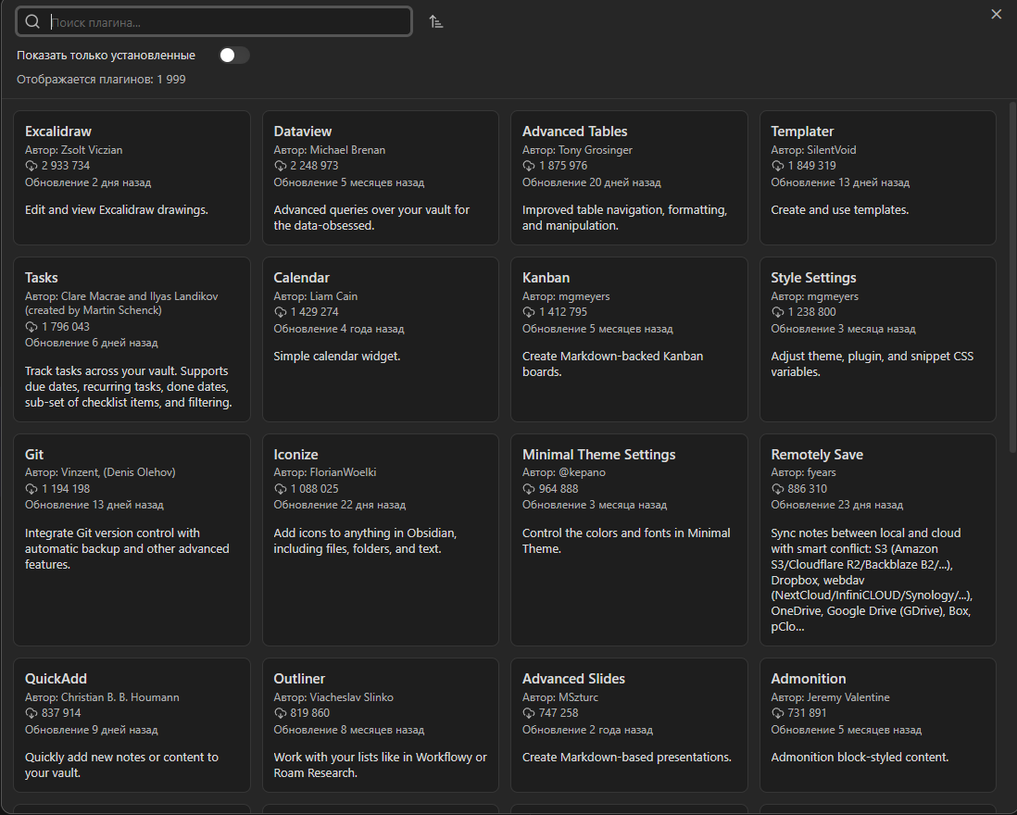This screenshot has width=1017, height=815.
Task: Select the Style Settings plugin title
Action: pyautogui.click(x=813, y=278)
